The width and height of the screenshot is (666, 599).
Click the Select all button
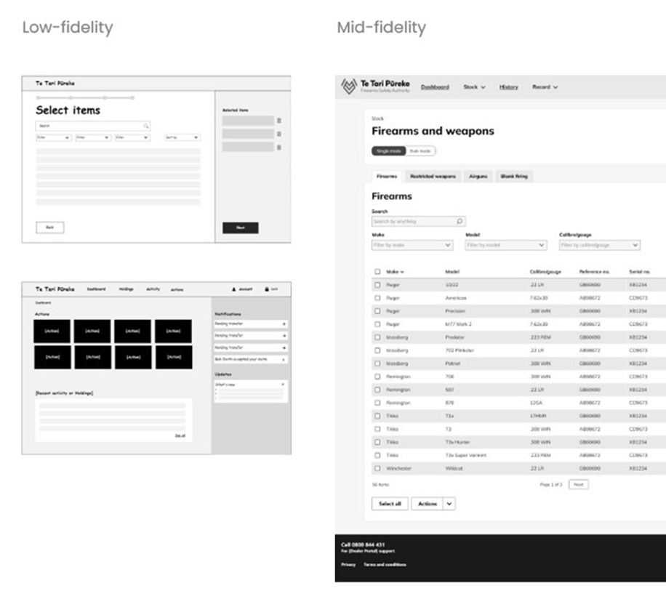(390, 504)
